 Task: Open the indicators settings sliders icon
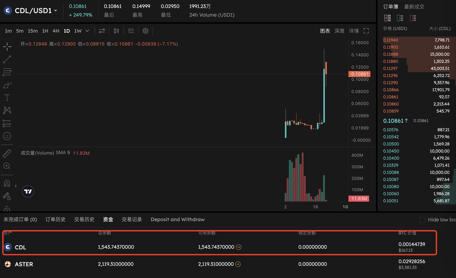[x=102, y=31]
